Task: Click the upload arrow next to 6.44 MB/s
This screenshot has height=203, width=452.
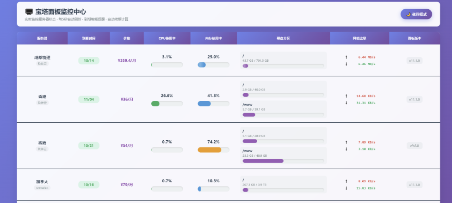Action: [x=346, y=57]
